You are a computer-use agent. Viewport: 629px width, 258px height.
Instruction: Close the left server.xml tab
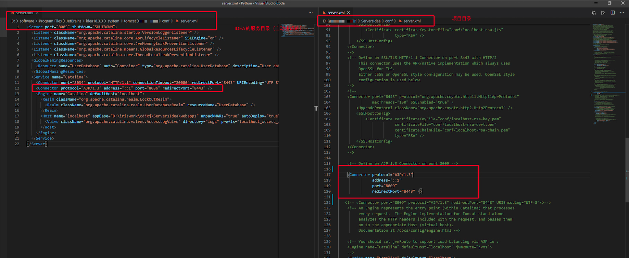[x=37, y=13]
